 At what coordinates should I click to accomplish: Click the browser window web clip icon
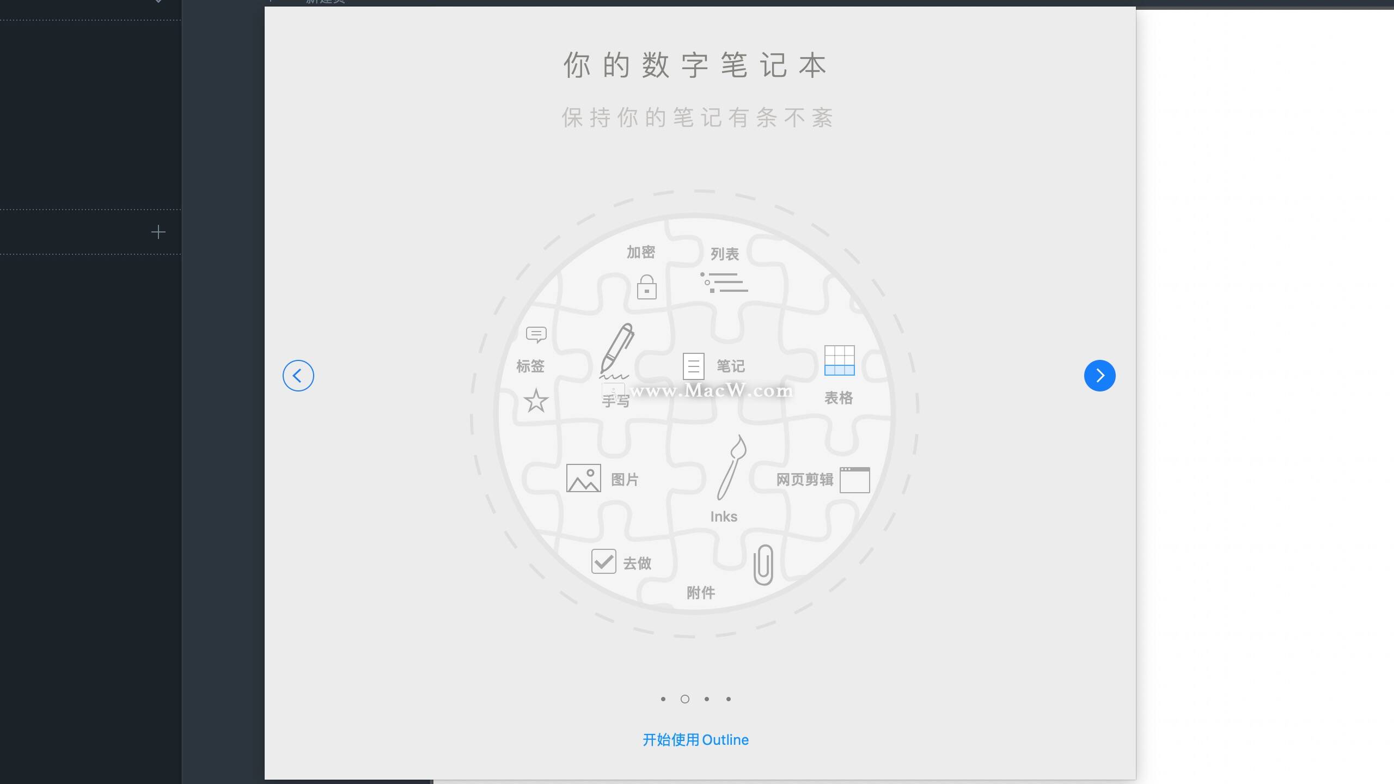(854, 480)
